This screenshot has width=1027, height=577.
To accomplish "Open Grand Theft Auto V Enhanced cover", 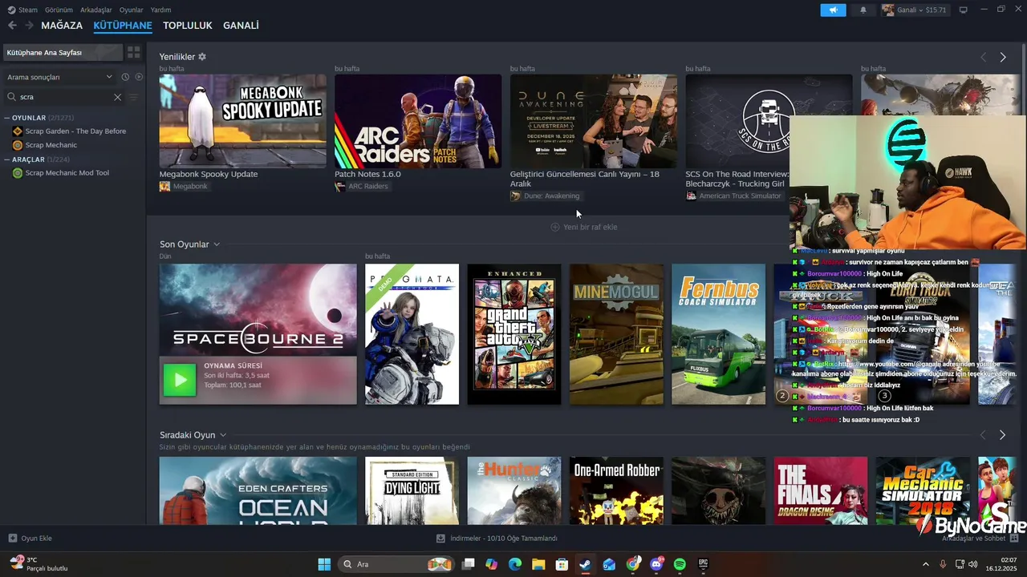I will tap(514, 334).
